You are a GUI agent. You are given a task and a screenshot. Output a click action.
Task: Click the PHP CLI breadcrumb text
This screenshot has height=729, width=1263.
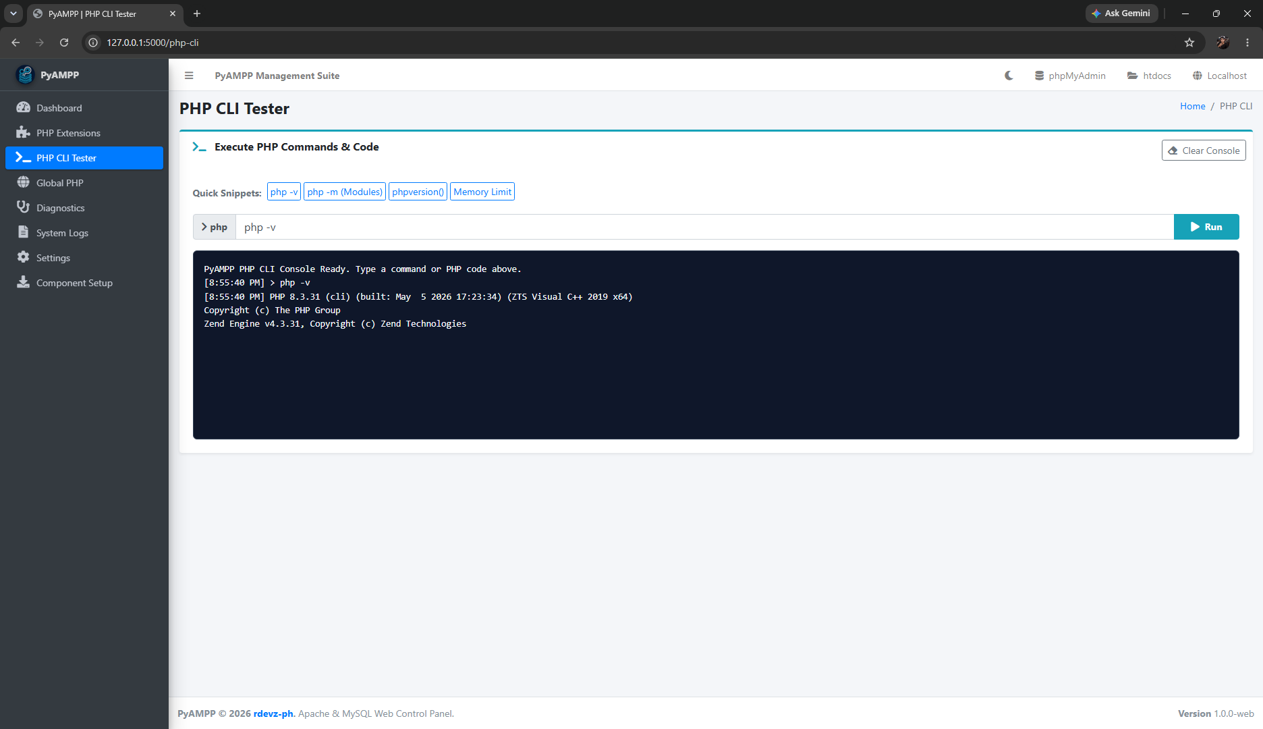pyautogui.click(x=1236, y=106)
